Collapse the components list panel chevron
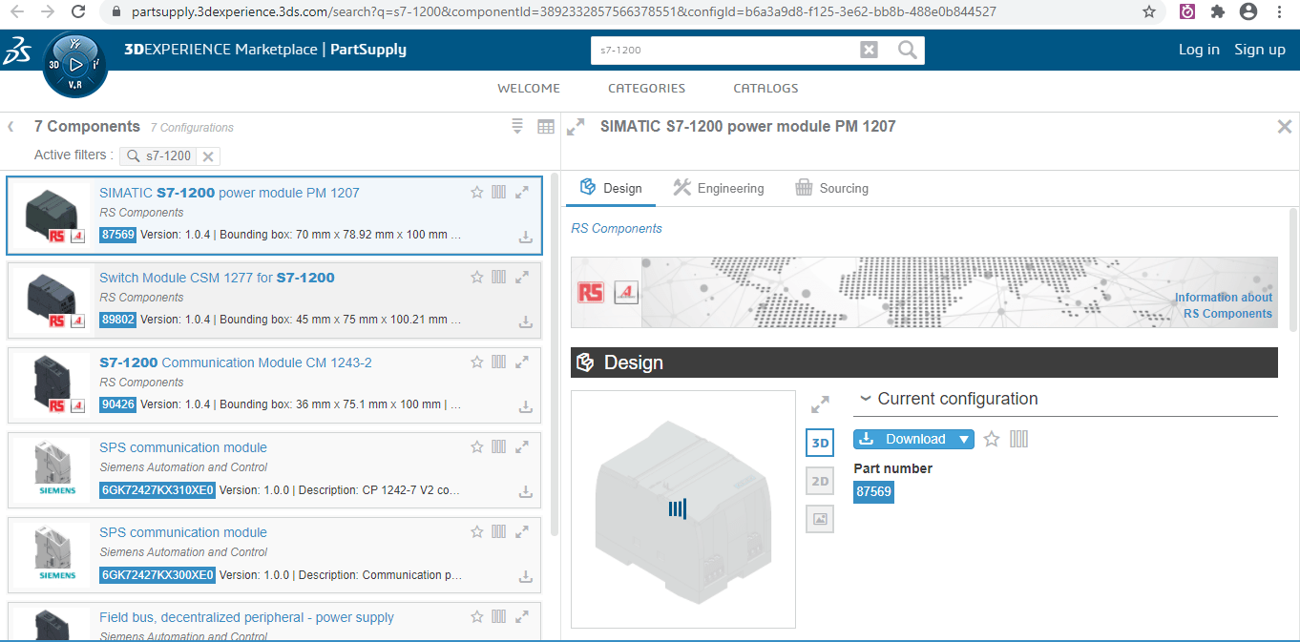The image size is (1300, 642). pyautogui.click(x=10, y=126)
